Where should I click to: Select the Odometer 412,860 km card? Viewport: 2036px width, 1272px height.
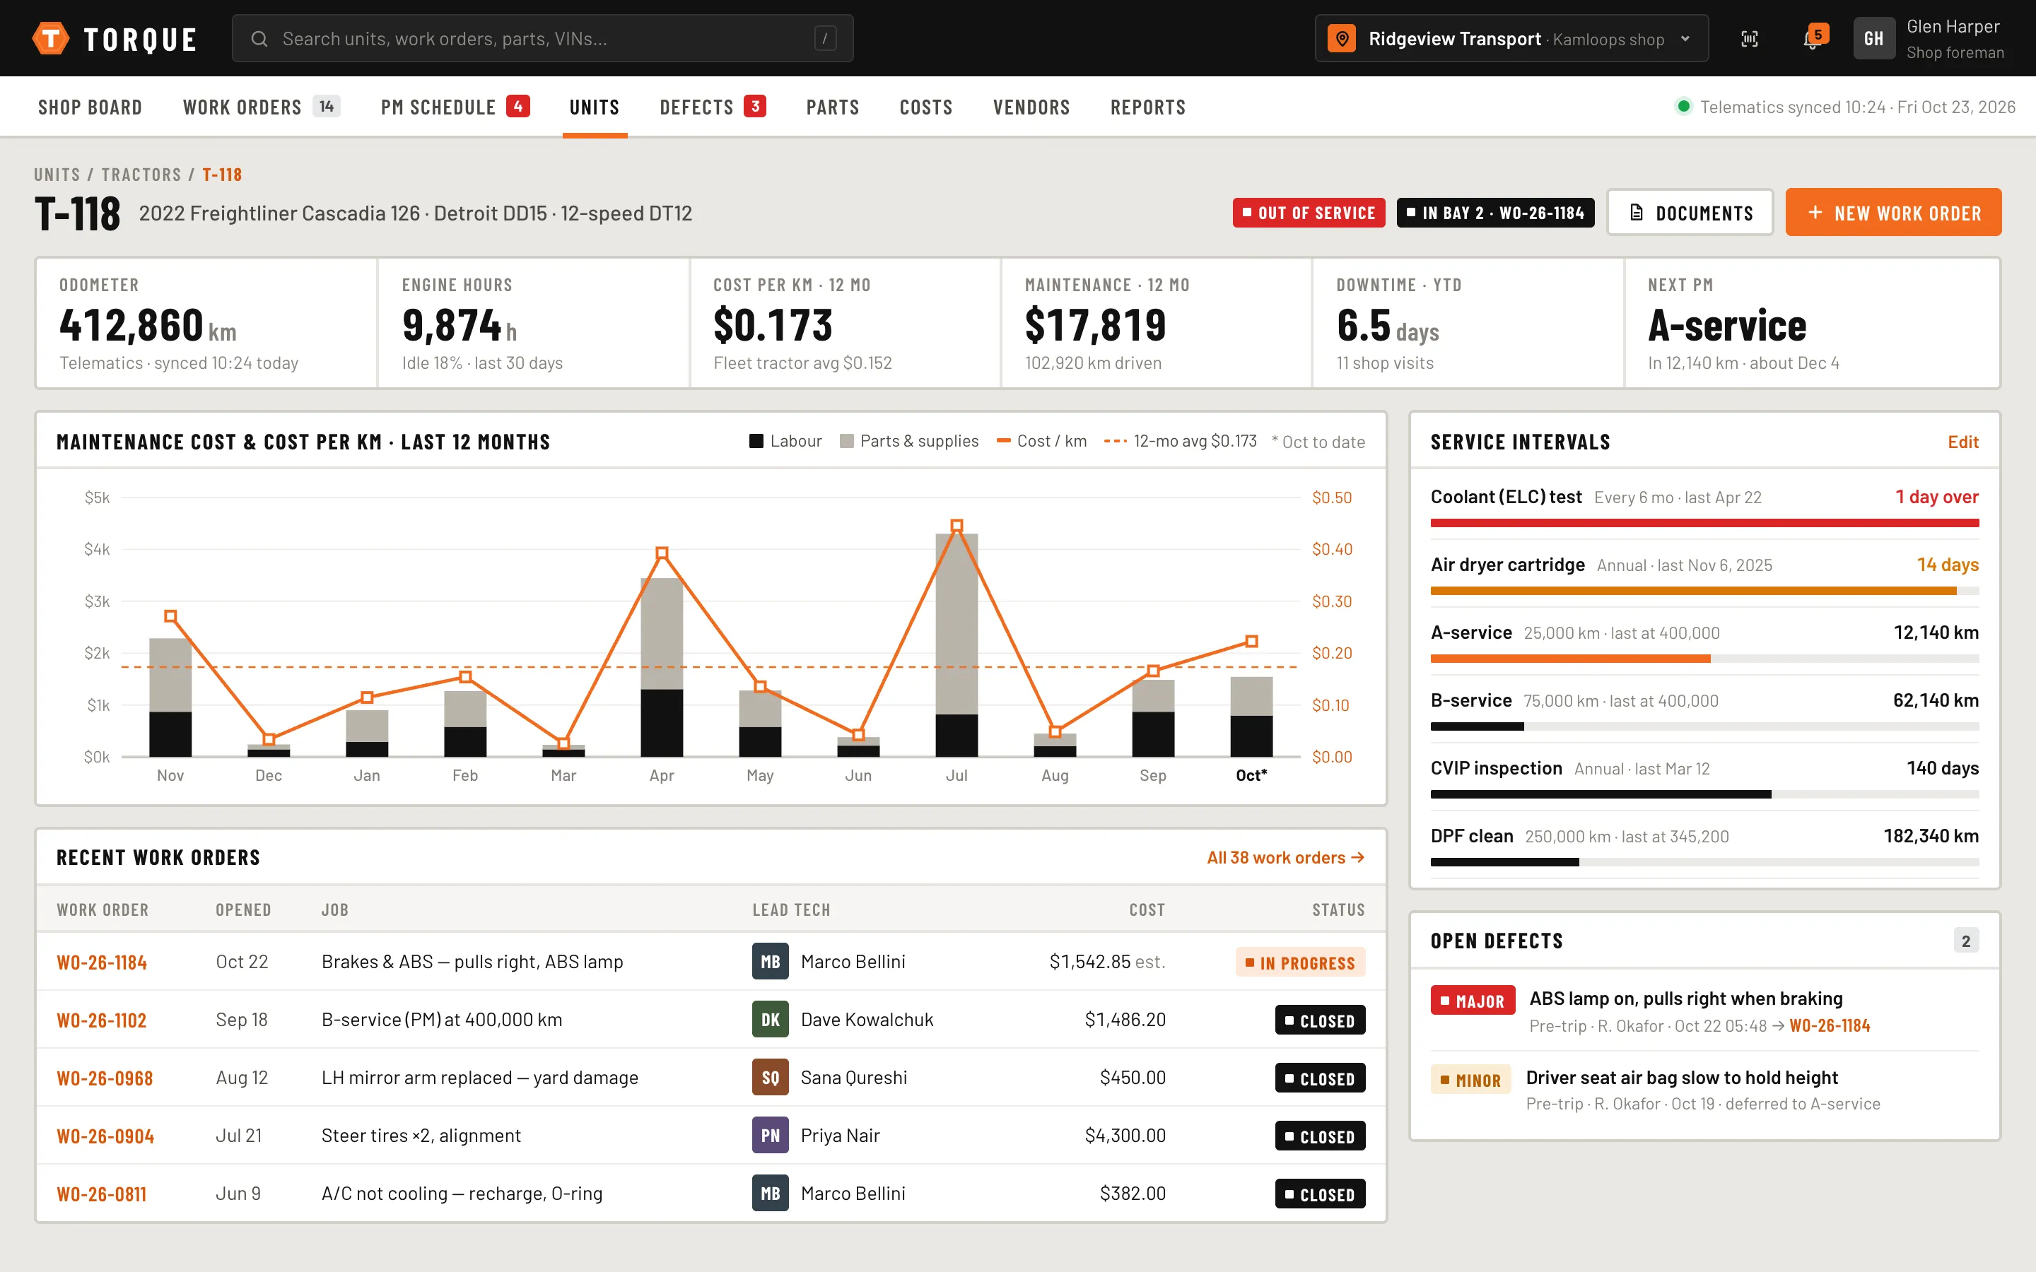207,323
